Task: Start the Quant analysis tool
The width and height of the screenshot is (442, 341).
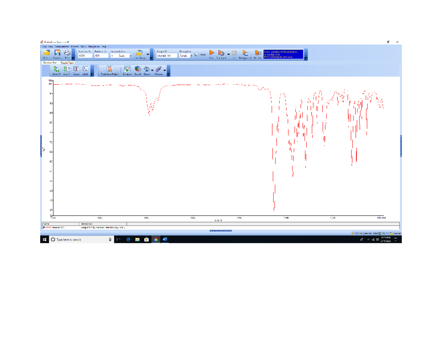Action: (147, 70)
